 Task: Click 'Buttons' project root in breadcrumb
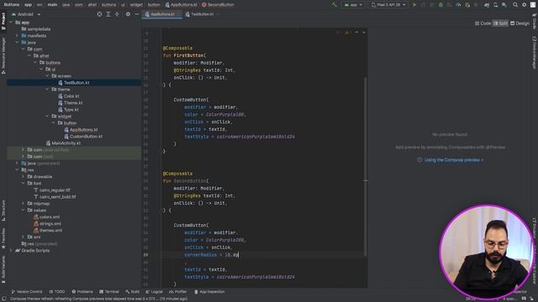[x=12, y=5]
